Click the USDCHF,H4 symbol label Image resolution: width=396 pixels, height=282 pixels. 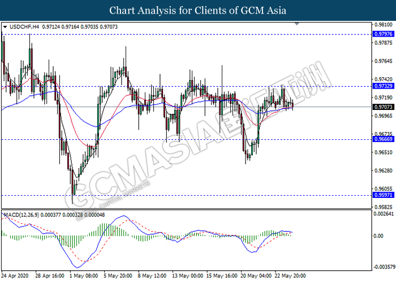point(24,27)
